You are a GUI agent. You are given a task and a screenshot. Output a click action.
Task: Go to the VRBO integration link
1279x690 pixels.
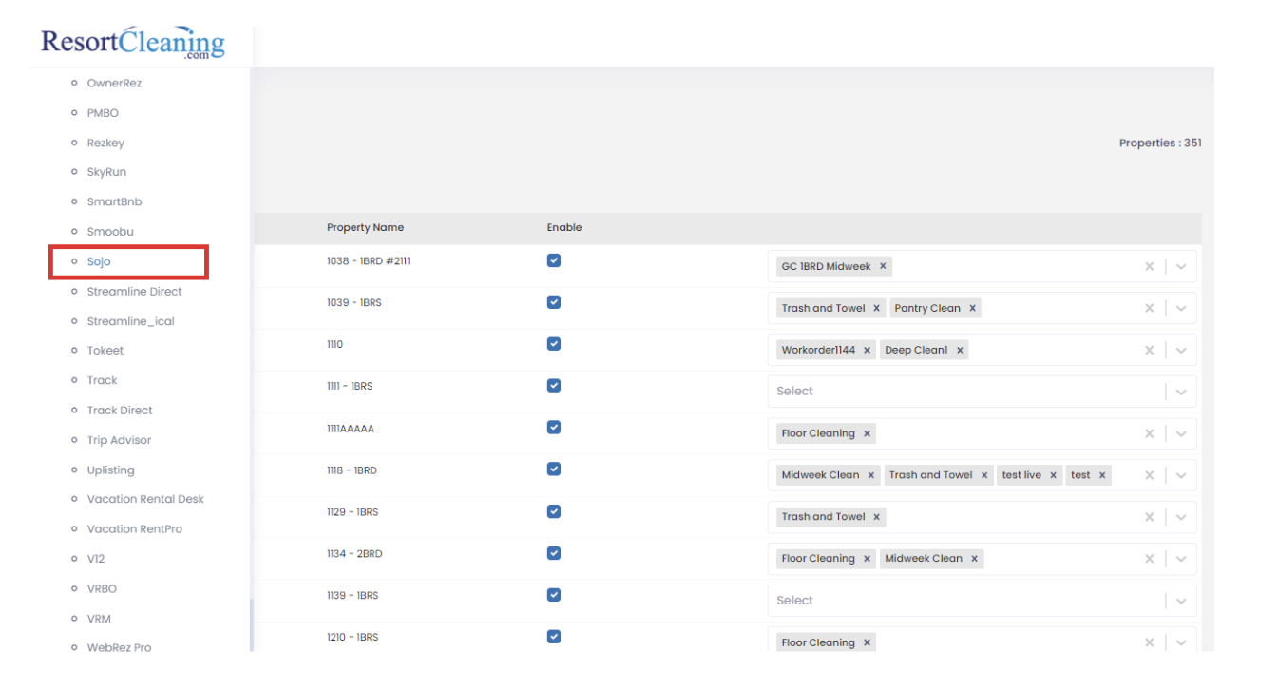(x=102, y=588)
